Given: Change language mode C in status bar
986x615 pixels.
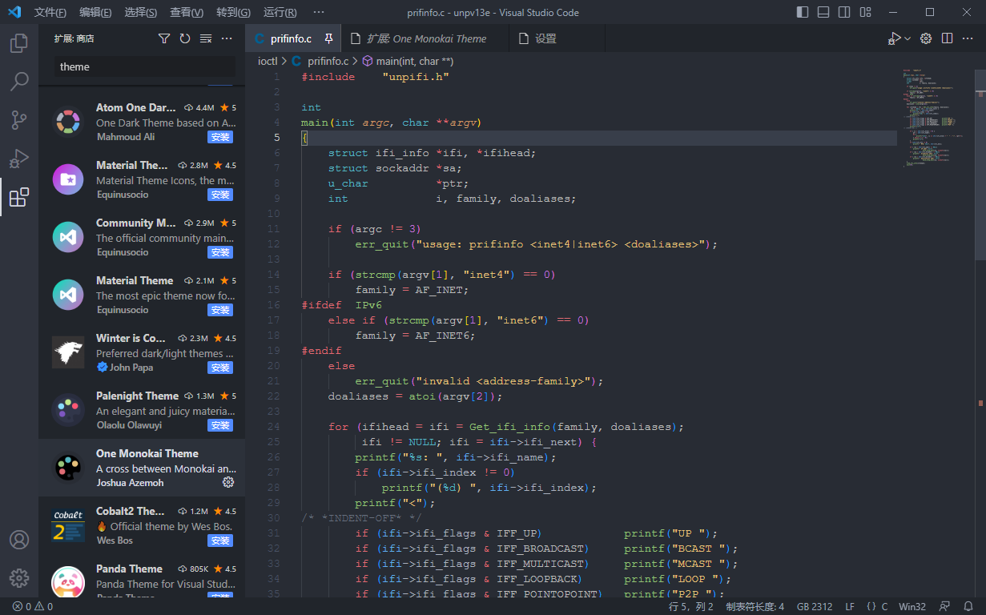Looking at the screenshot, I should [x=884, y=606].
